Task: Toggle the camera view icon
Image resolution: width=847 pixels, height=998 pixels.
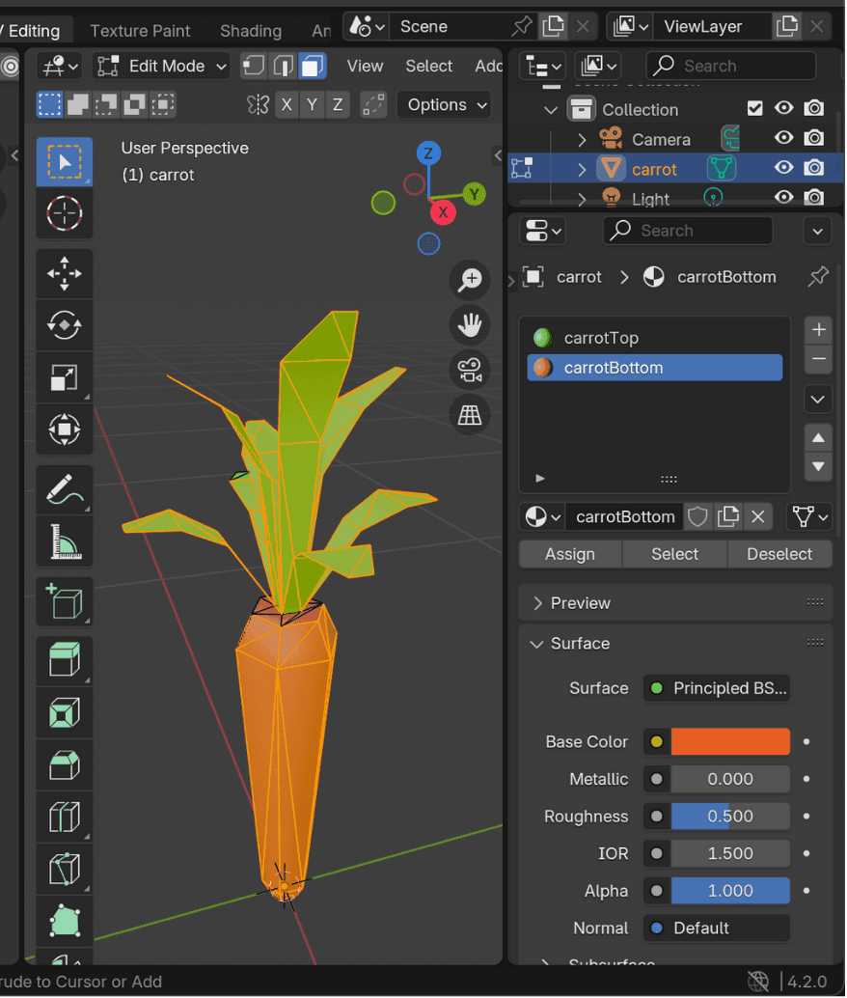Action: pyautogui.click(x=470, y=370)
